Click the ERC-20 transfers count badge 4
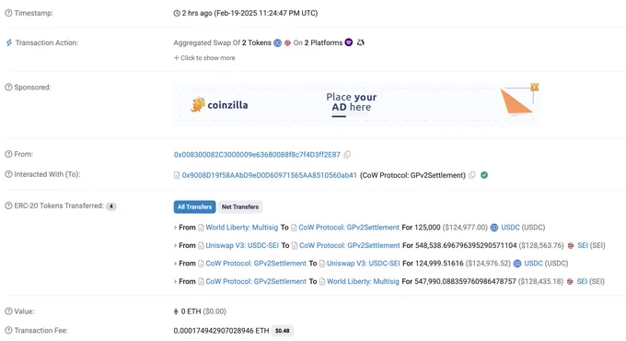The height and width of the screenshot is (341, 626). coord(111,206)
